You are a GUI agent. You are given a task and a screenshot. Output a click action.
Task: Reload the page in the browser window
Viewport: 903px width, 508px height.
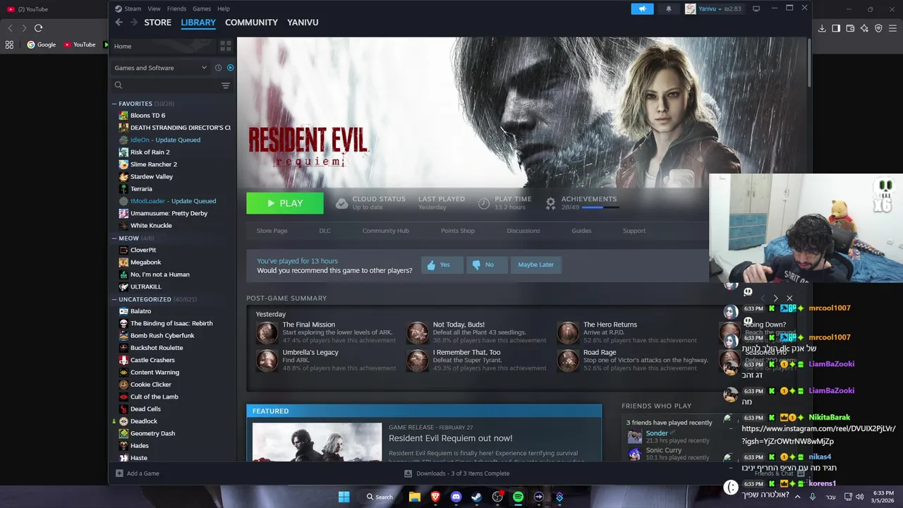tap(38, 28)
